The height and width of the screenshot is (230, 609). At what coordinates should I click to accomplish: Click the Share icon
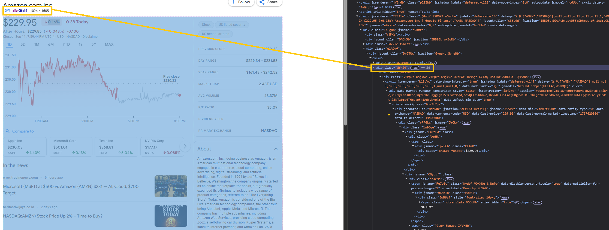[262, 2]
